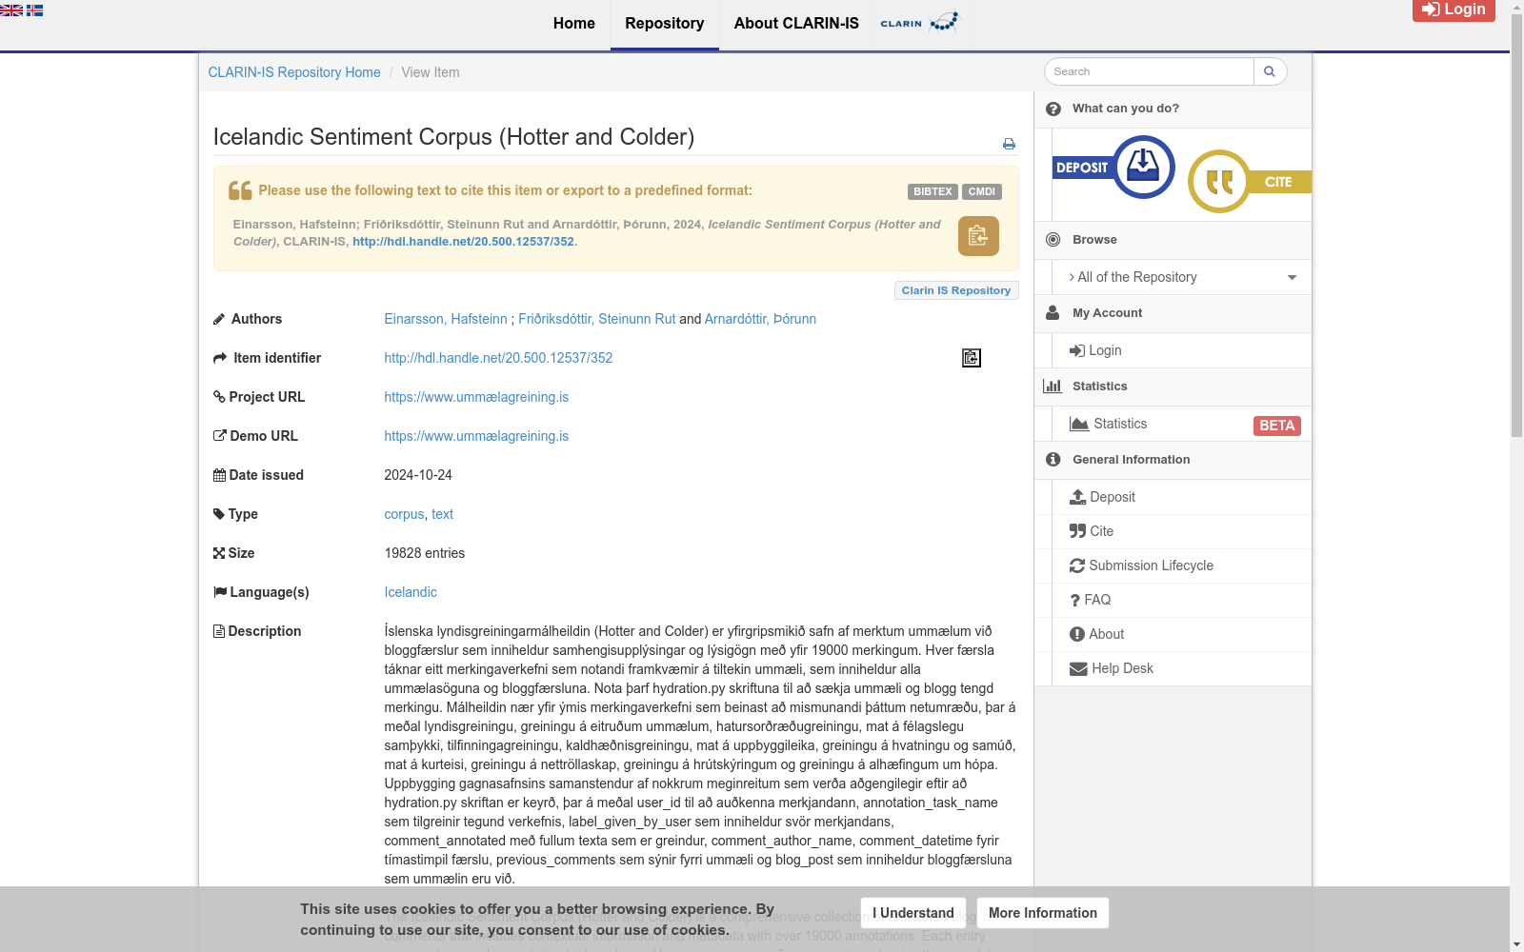Open More Information about cookies

coord(1043,913)
